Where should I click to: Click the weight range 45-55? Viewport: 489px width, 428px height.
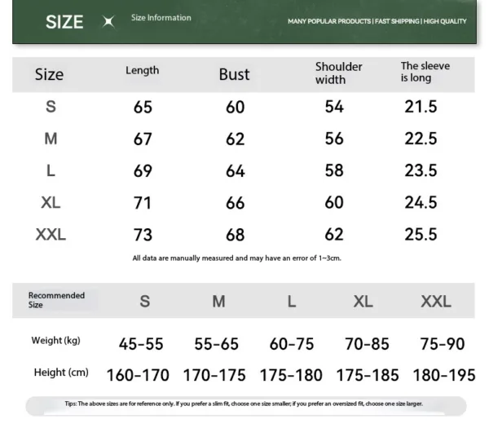coord(141,344)
